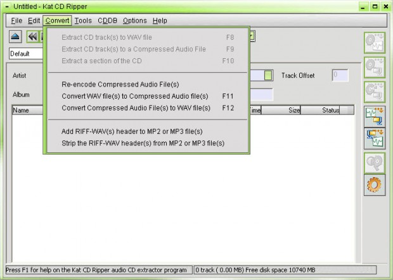Click the grayed twin-disc sidebar icon
393x280 pixels.
pos(375,163)
